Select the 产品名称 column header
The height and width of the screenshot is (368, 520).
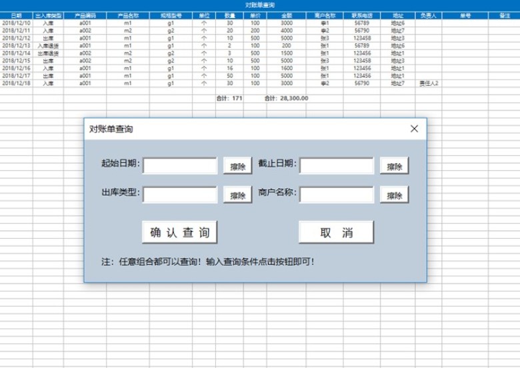coord(128,15)
